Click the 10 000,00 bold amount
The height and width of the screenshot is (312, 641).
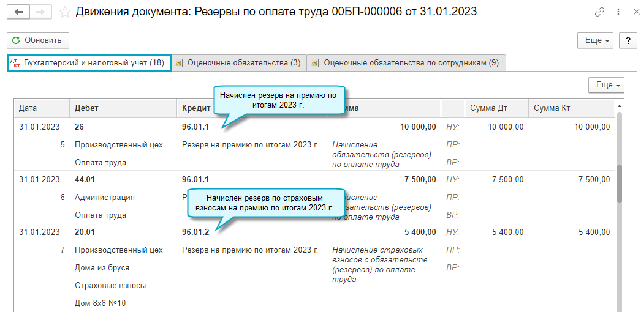click(x=418, y=127)
